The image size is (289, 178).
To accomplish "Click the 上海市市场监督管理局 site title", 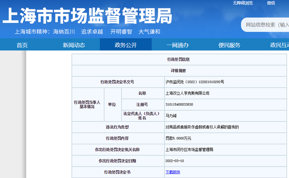I will (x=87, y=16).
